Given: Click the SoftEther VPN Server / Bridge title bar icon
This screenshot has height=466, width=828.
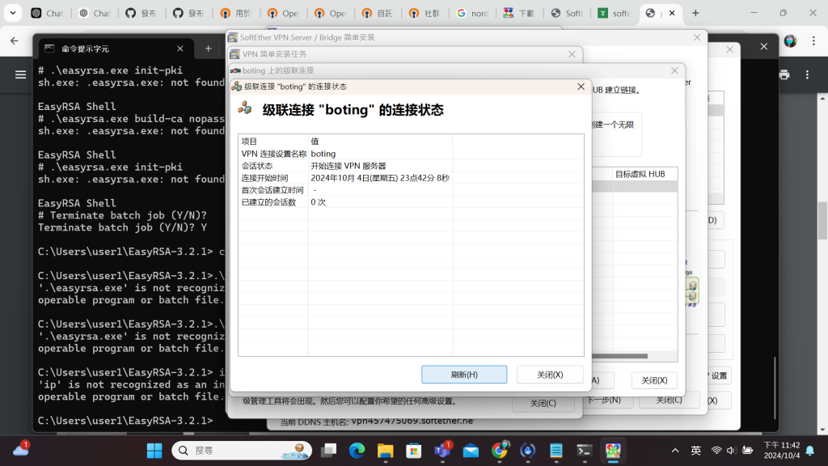Looking at the screenshot, I should [232, 37].
